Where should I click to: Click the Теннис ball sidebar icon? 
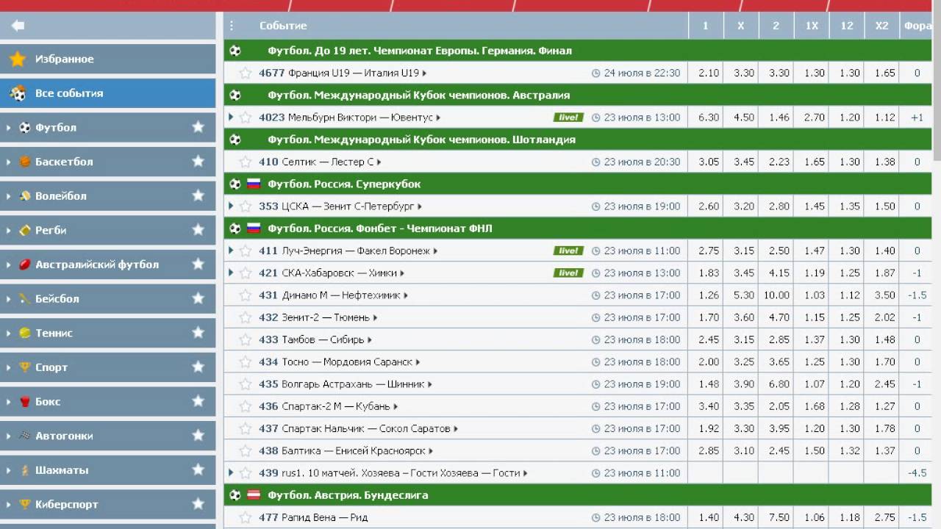click(x=25, y=333)
